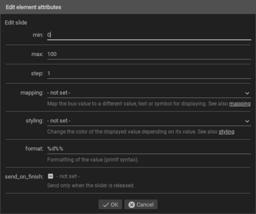
Task: Expand the styling dropdown
Action: click(x=149, y=121)
